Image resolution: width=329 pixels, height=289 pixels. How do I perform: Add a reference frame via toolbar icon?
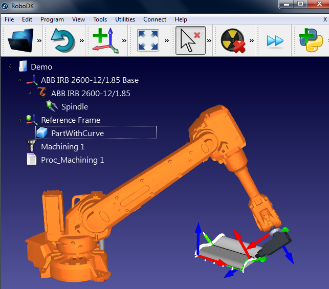[x=105, y=40]
